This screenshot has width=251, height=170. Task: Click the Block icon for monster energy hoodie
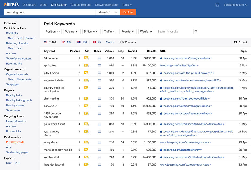click(99, 150)
